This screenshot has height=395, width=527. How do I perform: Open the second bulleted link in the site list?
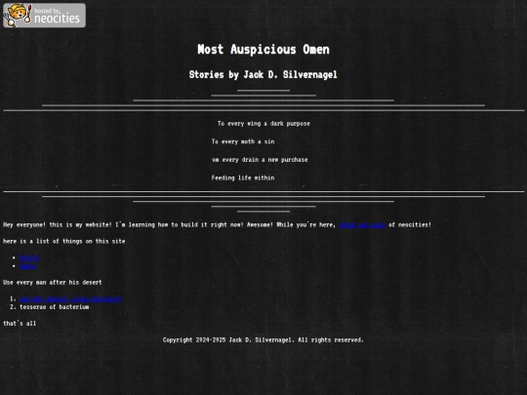[27, 266]
